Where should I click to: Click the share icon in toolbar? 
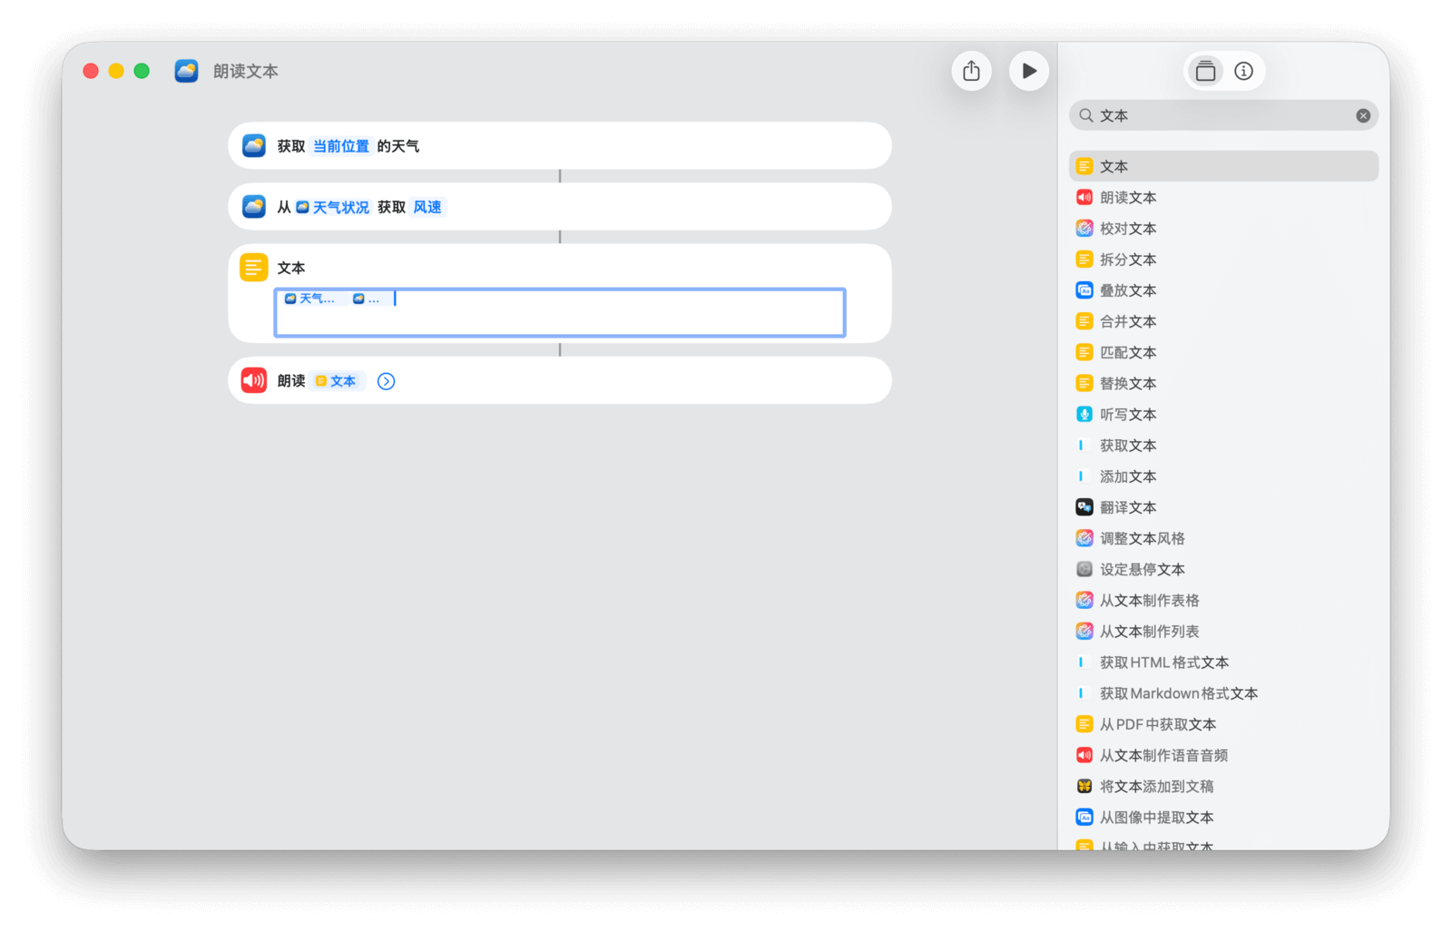point(971,71)
